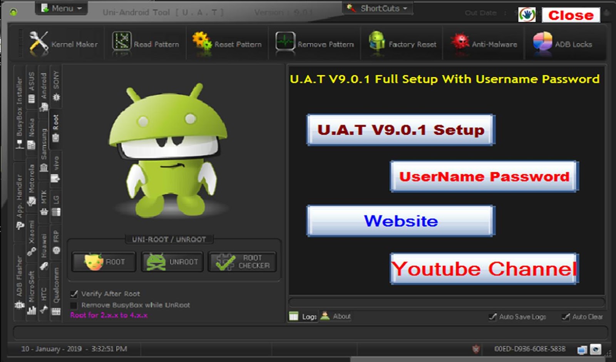Screen dimensions: 616x362
Task: Launch the Reset Pattern function
Action: pyautogui.click(x=227, y=43)
